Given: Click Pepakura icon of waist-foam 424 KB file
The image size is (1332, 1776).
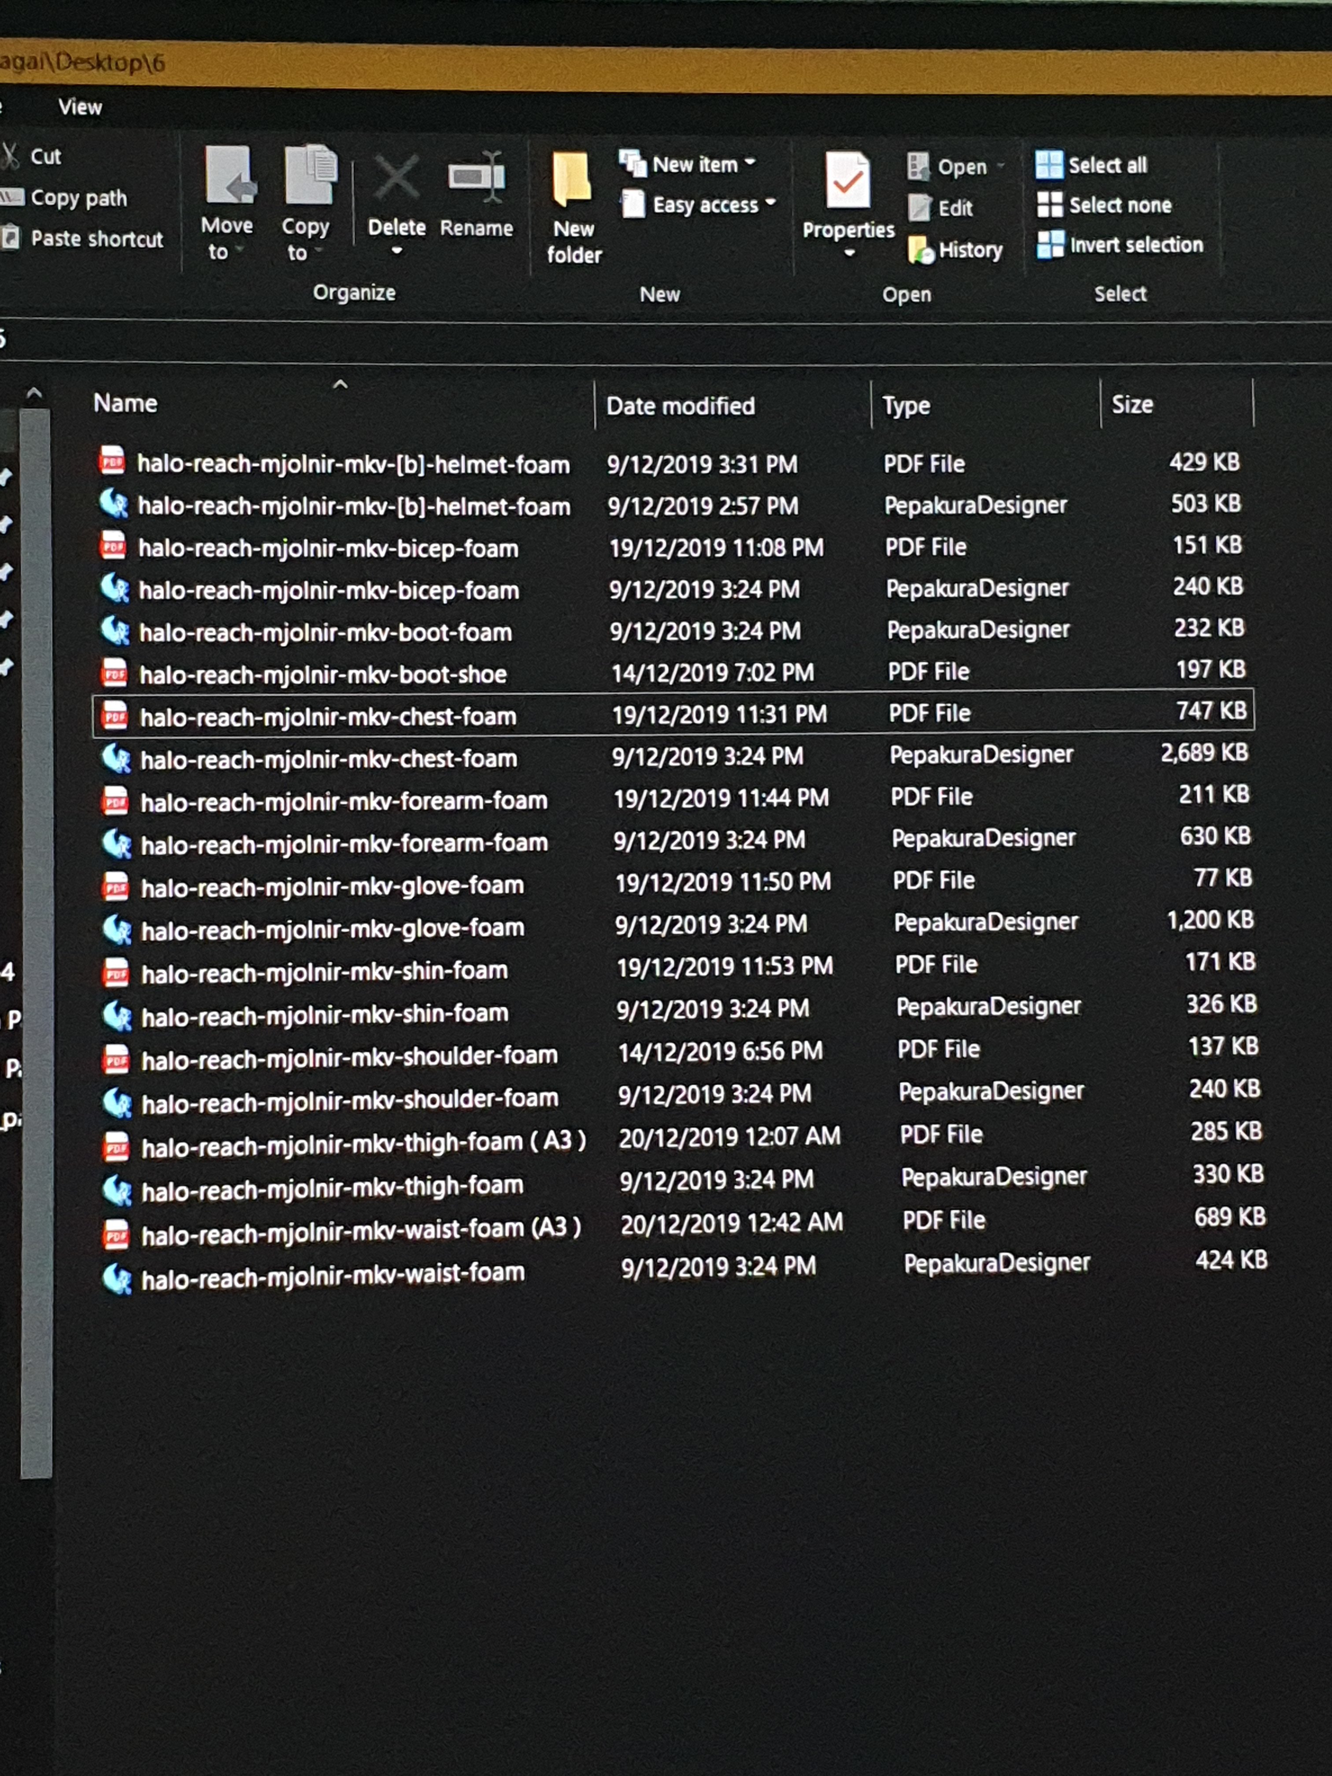Looking at the screenshot, I should click(x=117, y=1278).
